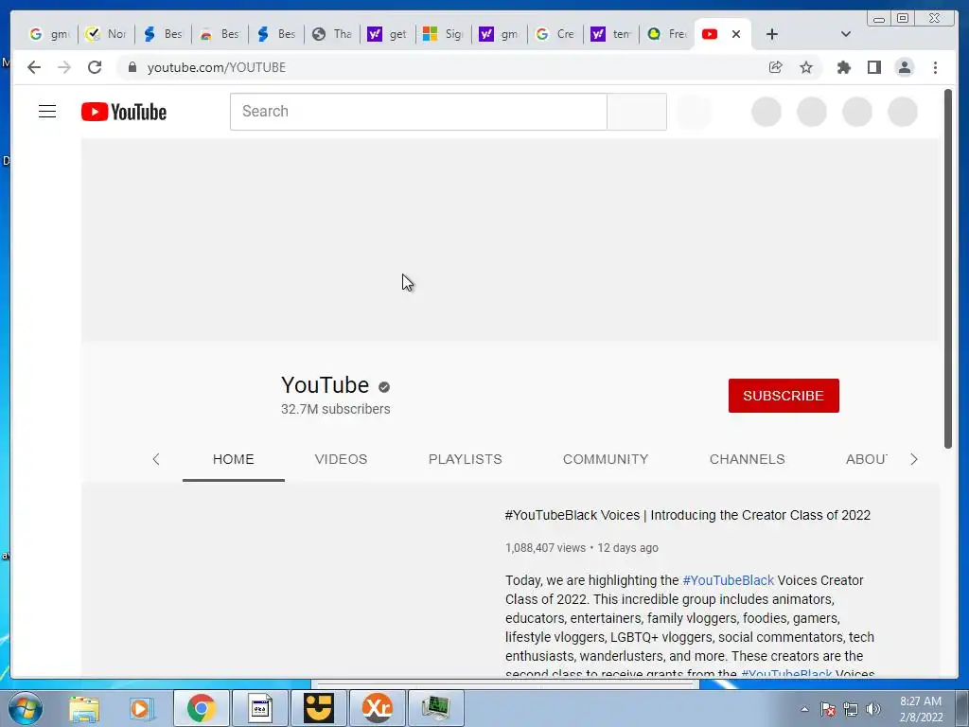Screen dimensions: 969x727
Task: Open the ABOUT channel tab
Action: (x=866, y=459)
